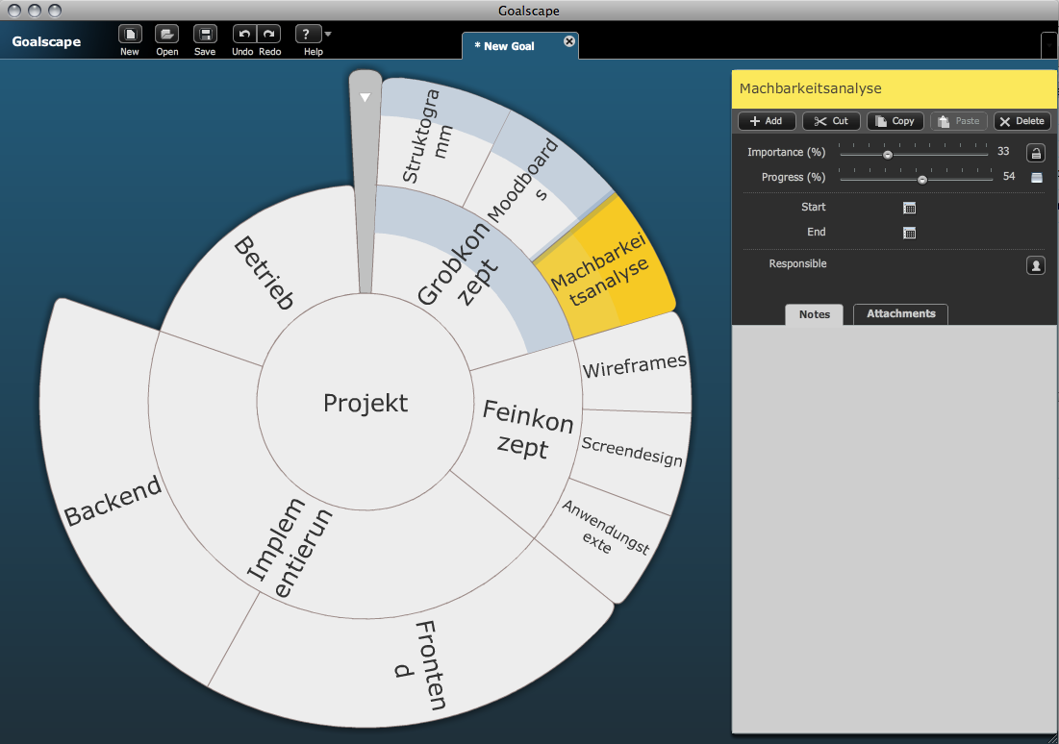This screenshot has height=744, width=1059.
Task: Assign a responsible person via person icon
Action: 1035,265
